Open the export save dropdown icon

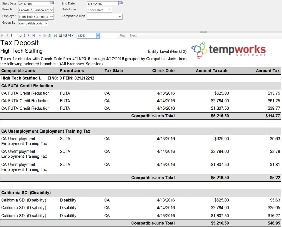(x=70, y=35)
